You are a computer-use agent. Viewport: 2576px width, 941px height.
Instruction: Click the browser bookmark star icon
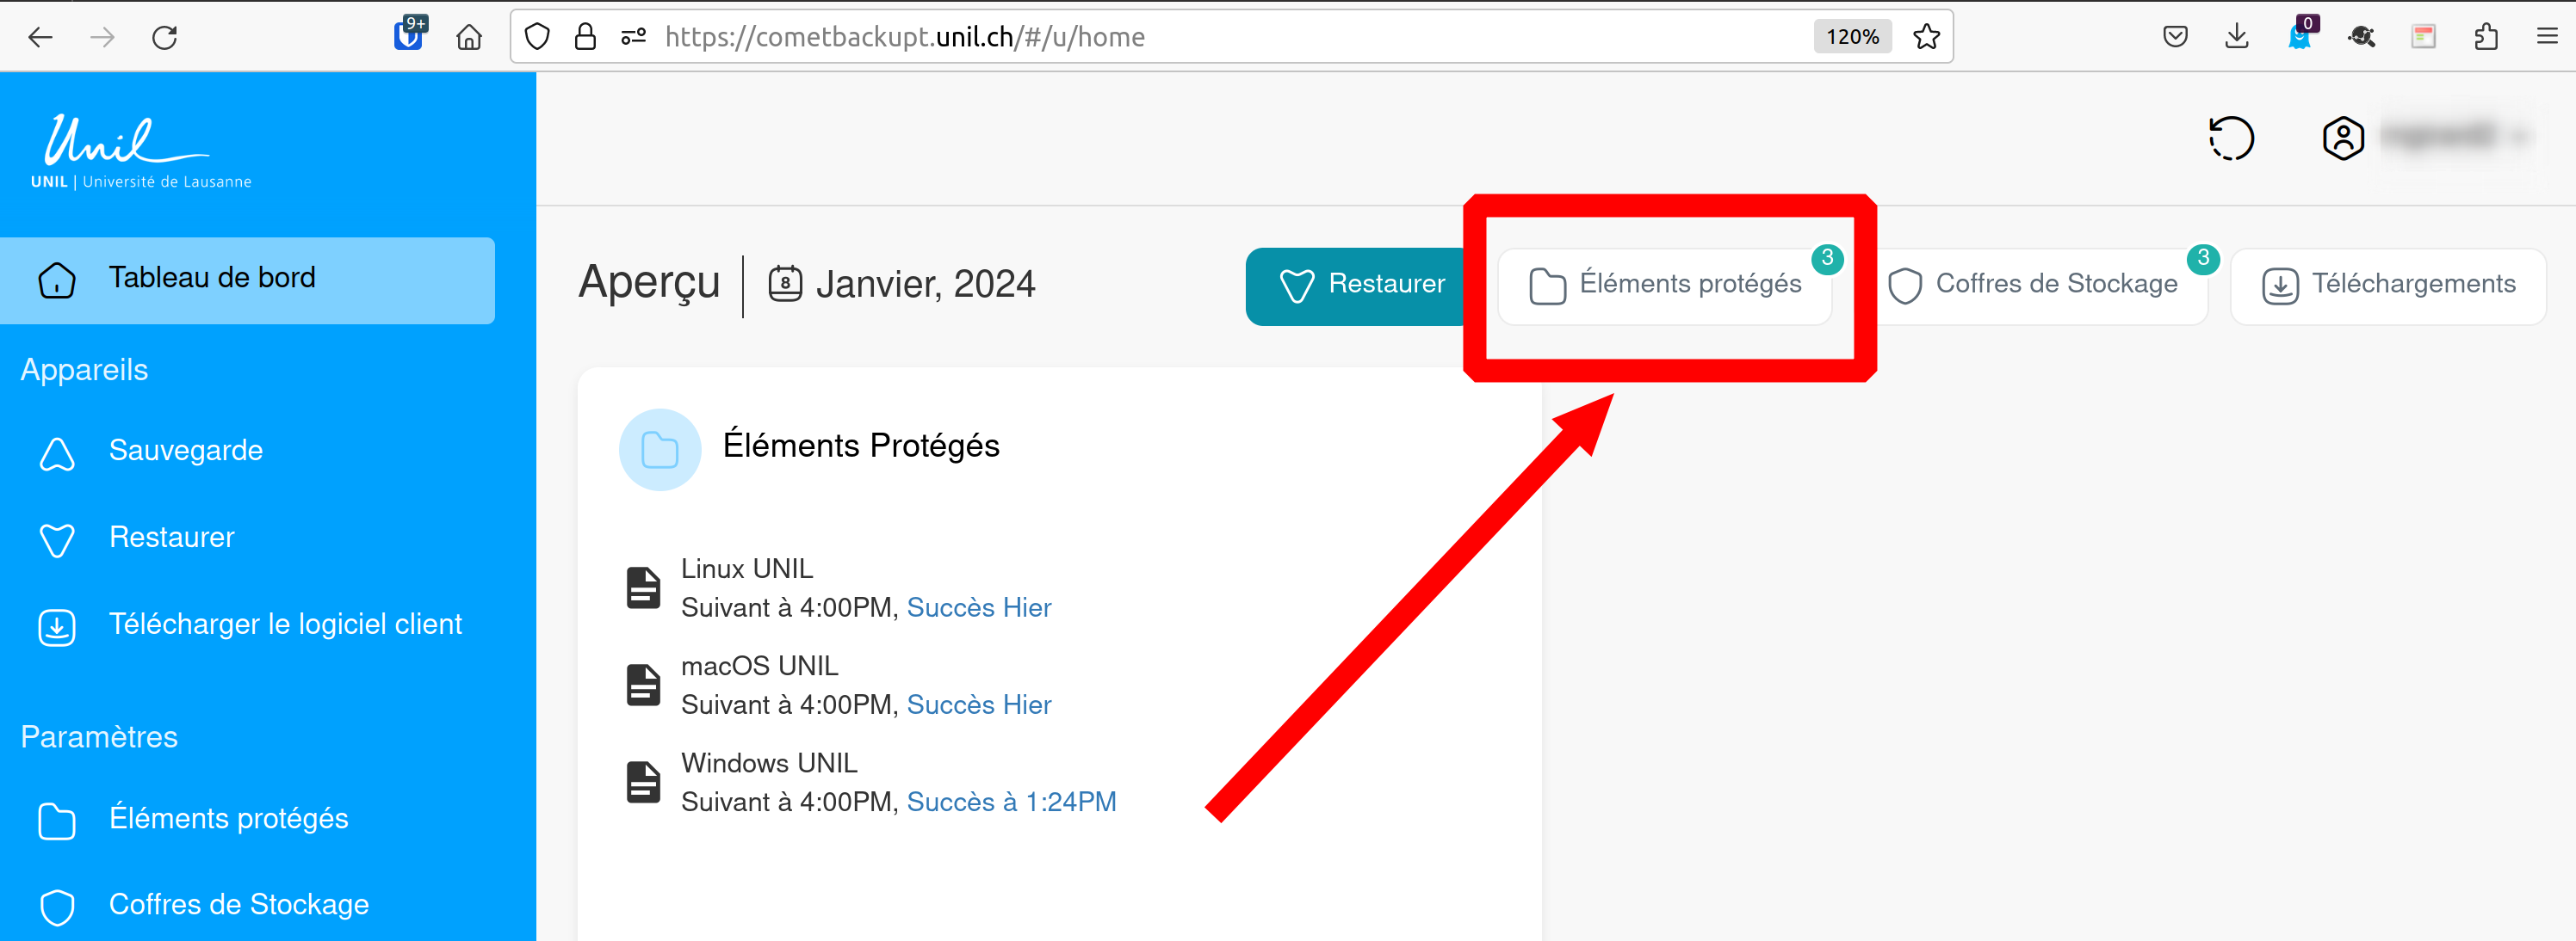[1926, 37]
